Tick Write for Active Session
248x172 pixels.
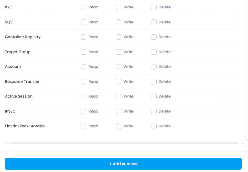(119, 96)
